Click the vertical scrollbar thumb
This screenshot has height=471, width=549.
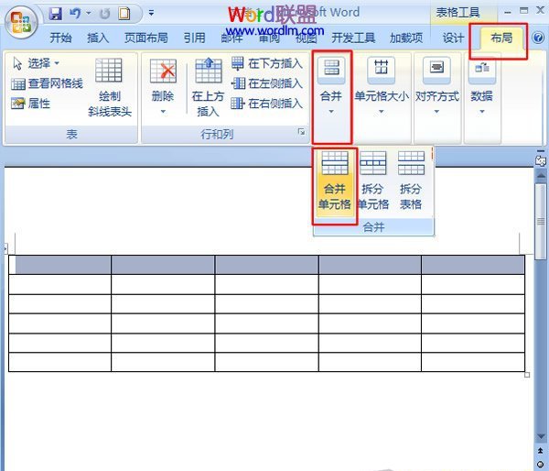[541, 221]
